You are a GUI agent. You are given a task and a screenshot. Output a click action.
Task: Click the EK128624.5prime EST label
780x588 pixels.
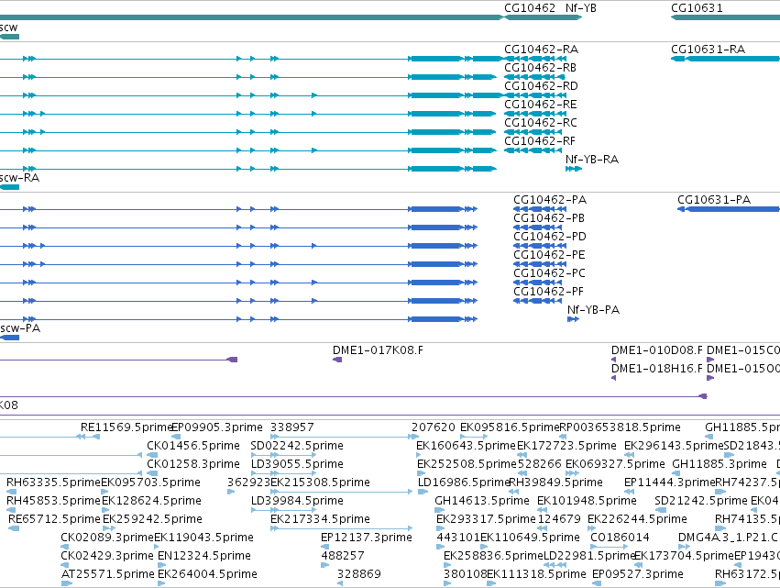click(x=152, y=501)
